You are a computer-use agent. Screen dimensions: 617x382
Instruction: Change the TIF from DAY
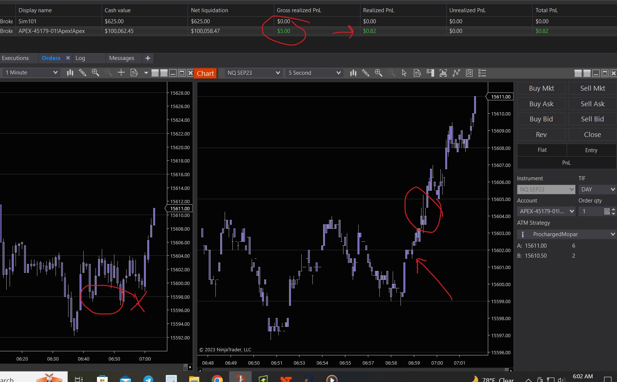(597, 190)
